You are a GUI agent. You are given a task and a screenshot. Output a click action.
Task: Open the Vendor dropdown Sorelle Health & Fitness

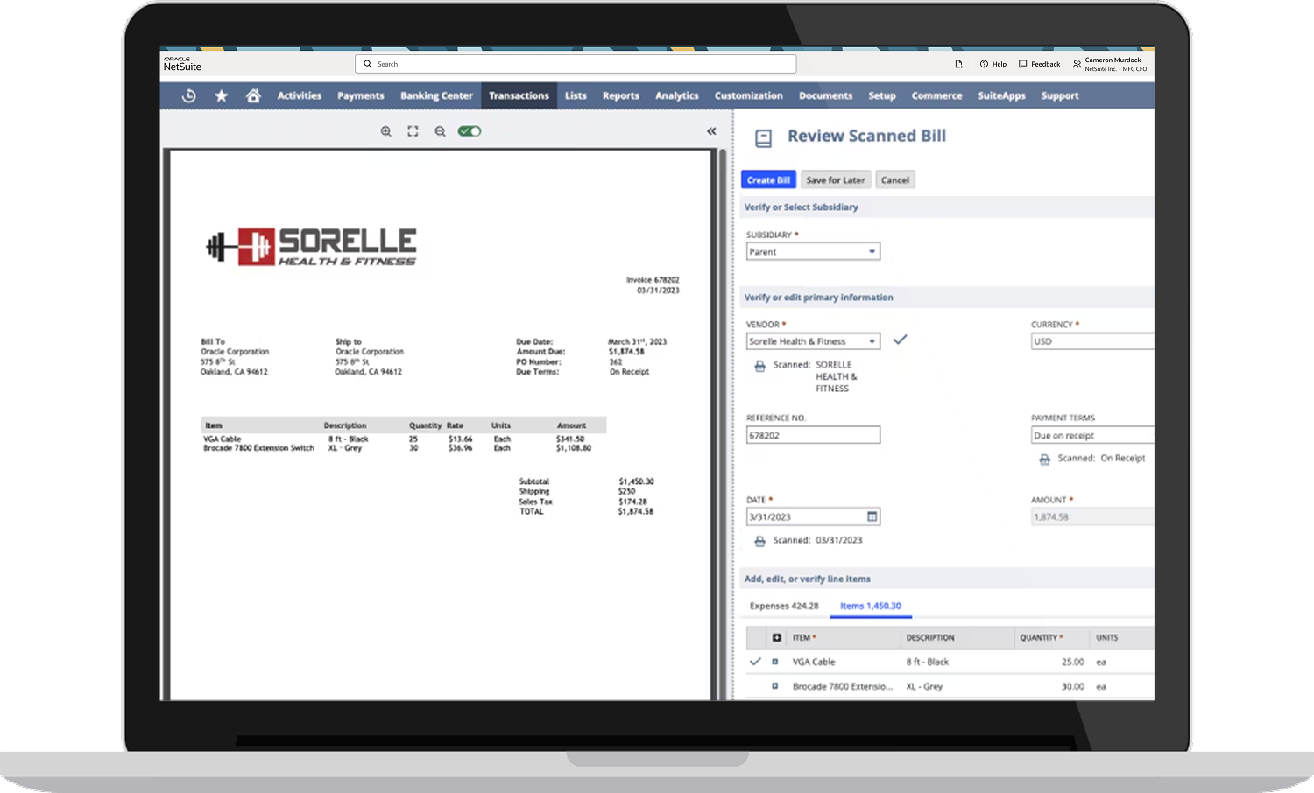pyautogui.click(x=813, y=341)
